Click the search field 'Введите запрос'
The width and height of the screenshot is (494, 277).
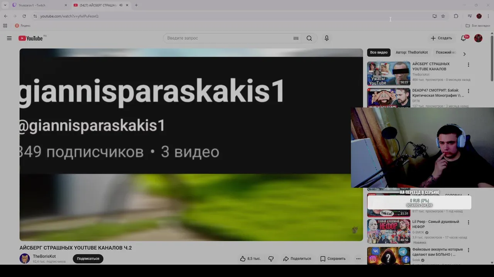(229, 38)
